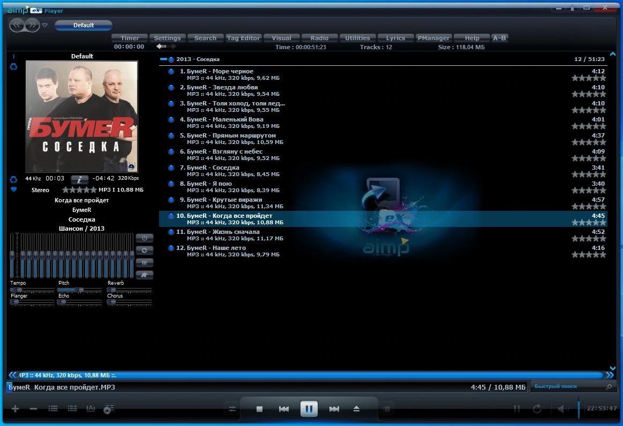Open the Utilities button
The width and height of the screenshot is (623, 426).
tap(357, 38)
